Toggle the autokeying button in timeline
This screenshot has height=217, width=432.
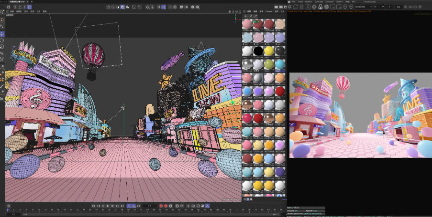tap(166, 206)
